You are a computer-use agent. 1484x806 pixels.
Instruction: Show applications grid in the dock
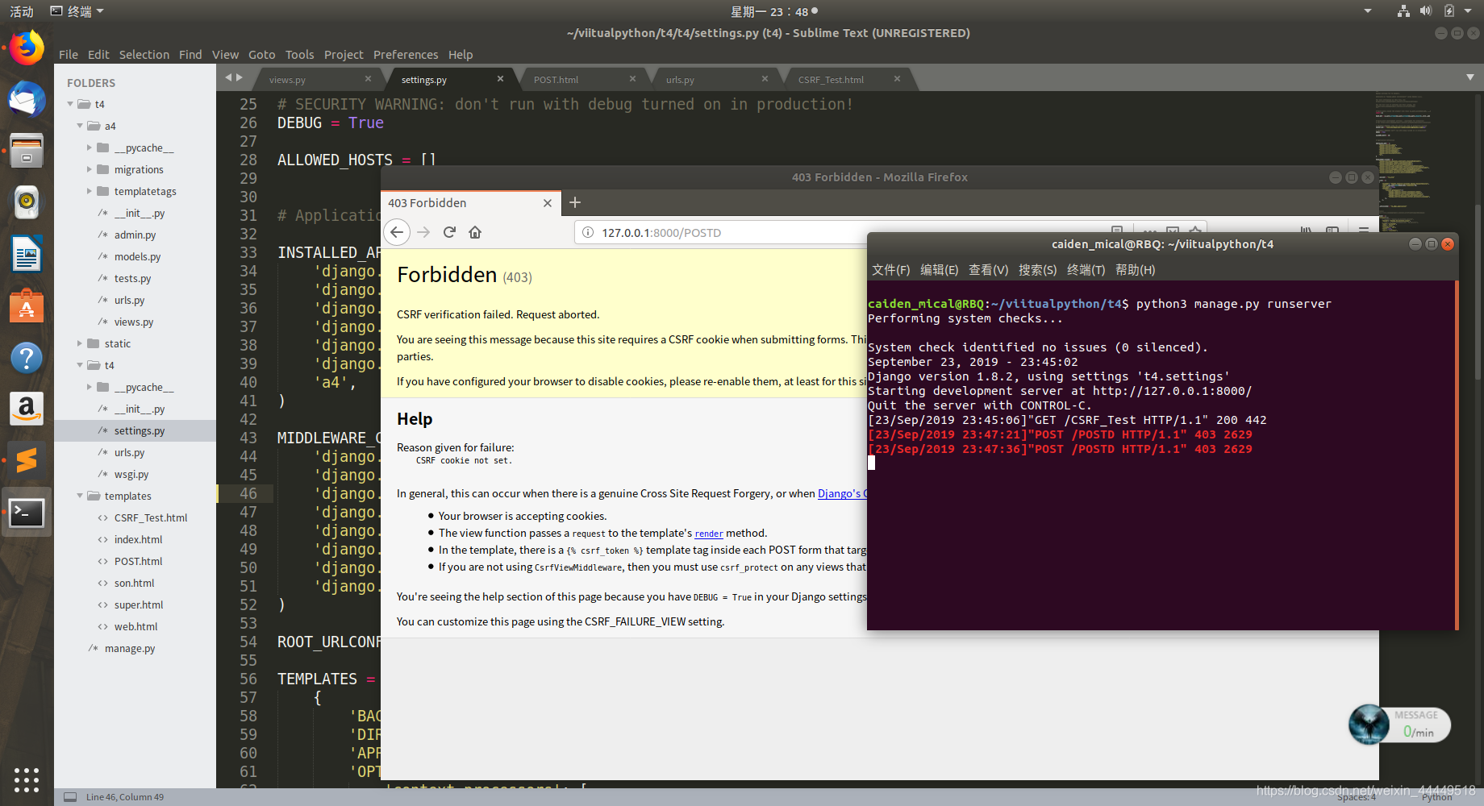click(x=27, y=779)
